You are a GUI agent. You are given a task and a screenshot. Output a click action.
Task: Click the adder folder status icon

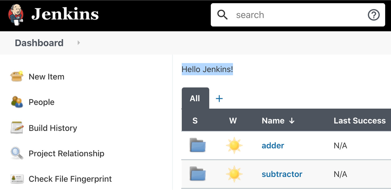coord(197,145)
